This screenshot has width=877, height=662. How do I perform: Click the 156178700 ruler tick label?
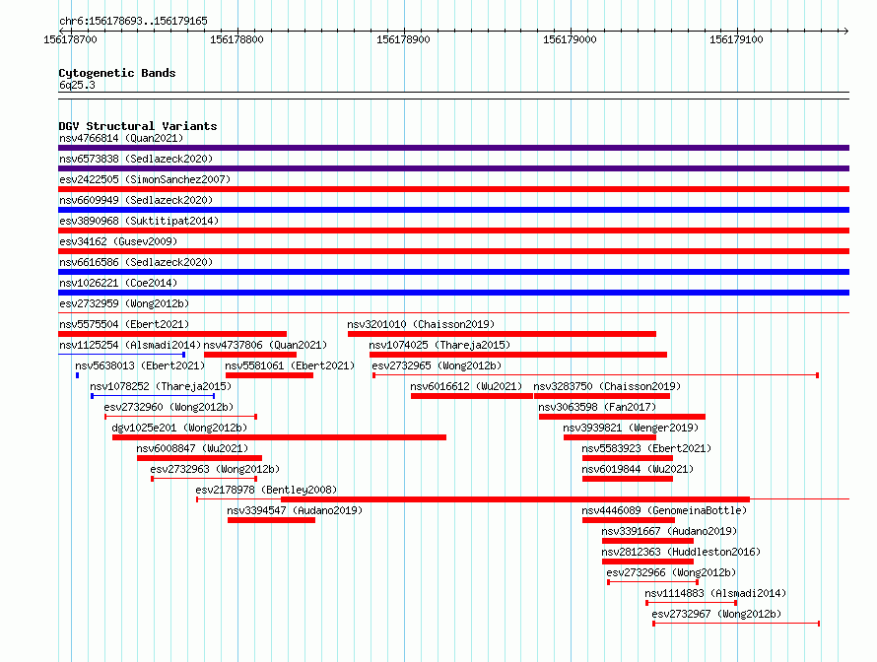[x=71, y=39]
